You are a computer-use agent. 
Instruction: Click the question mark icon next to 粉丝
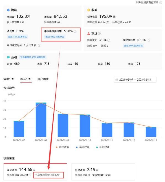(x=99, y=34)
